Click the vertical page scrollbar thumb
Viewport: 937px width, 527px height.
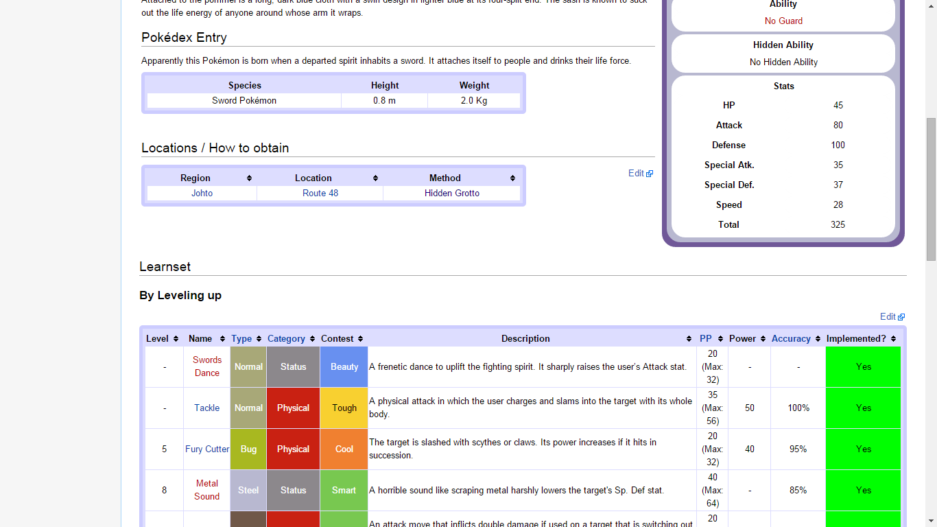point(931,189)
